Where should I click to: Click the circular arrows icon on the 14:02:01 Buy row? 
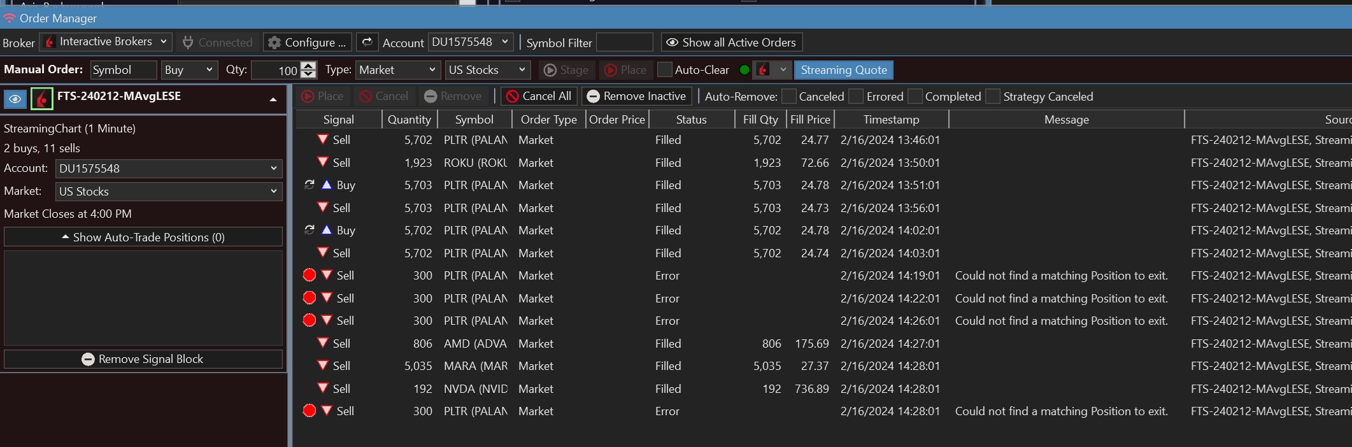310,230
